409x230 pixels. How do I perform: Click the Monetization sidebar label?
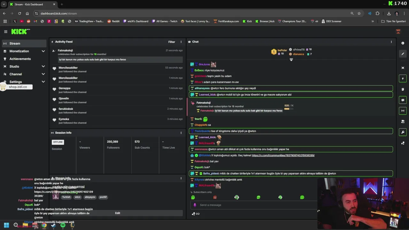click(x=19, y=51)
